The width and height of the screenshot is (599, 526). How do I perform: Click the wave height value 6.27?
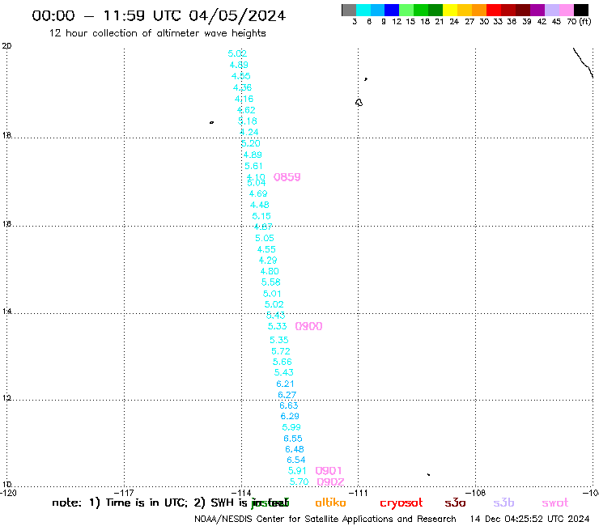click(287, 395)
